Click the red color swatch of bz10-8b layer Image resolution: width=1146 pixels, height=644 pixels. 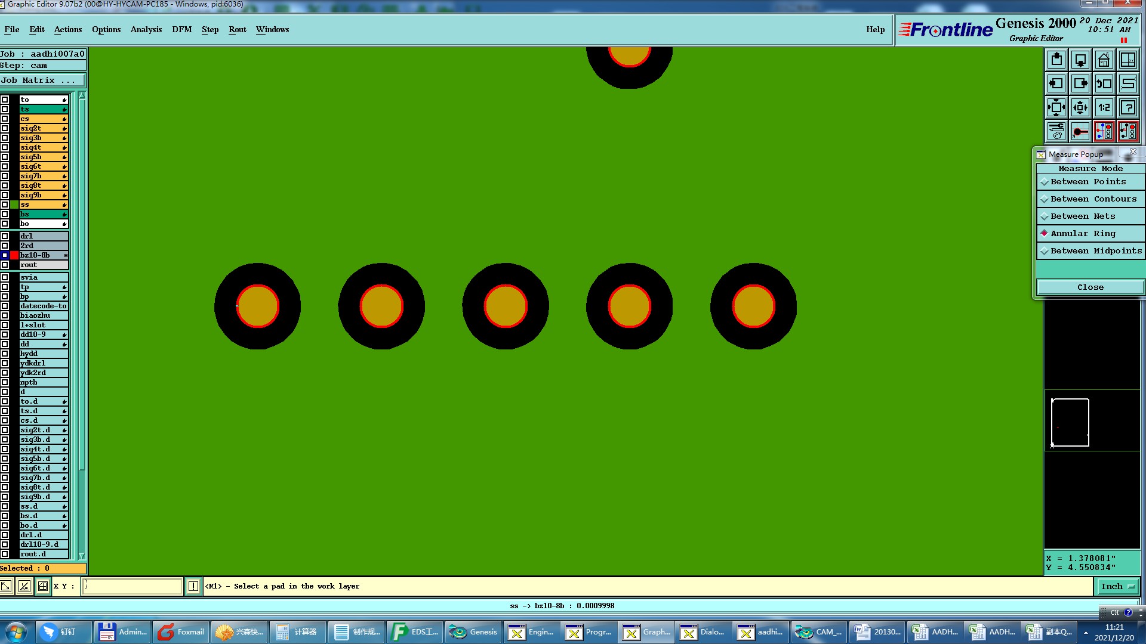click(14, 255)
